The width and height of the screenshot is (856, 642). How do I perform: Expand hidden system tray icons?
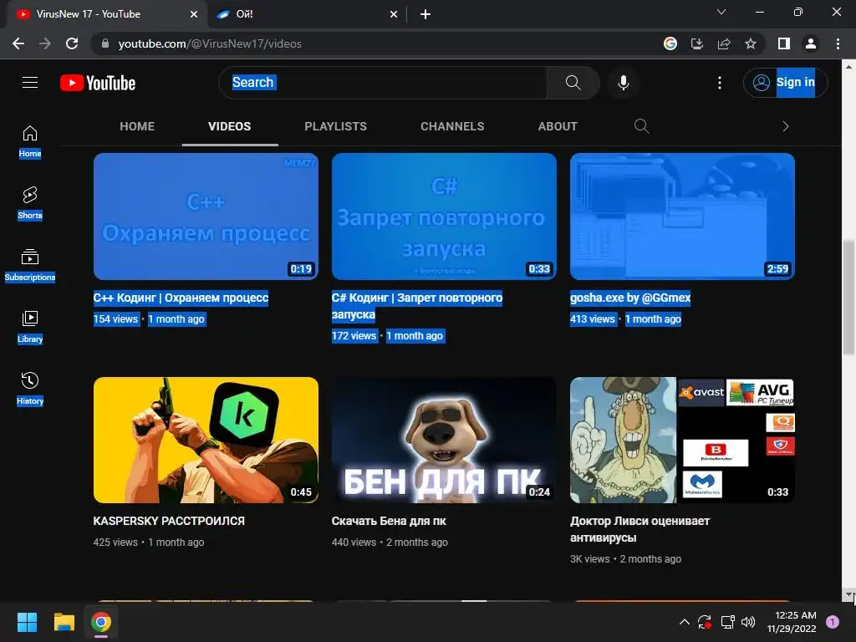(x=684, y=622)
